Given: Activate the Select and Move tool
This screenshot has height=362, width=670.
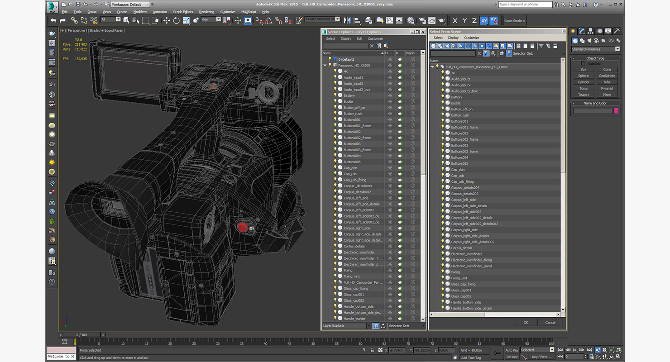Looking at the screenshot, I should click(167, 20).
